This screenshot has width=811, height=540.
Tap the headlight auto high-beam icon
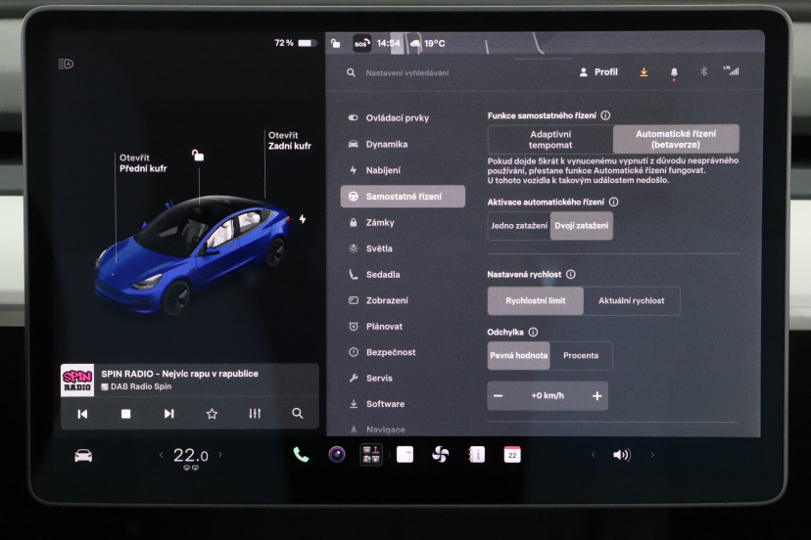click(x=66, y=64)
